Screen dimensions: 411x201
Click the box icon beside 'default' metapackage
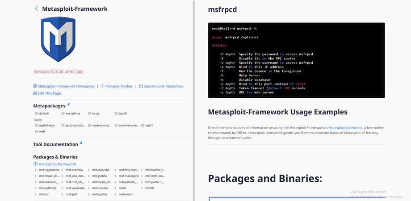tap(37, 113)
